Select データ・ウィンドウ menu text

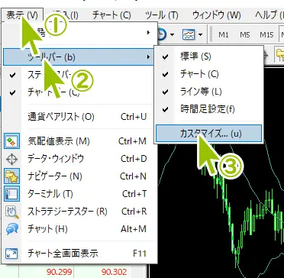coord(56,159)
